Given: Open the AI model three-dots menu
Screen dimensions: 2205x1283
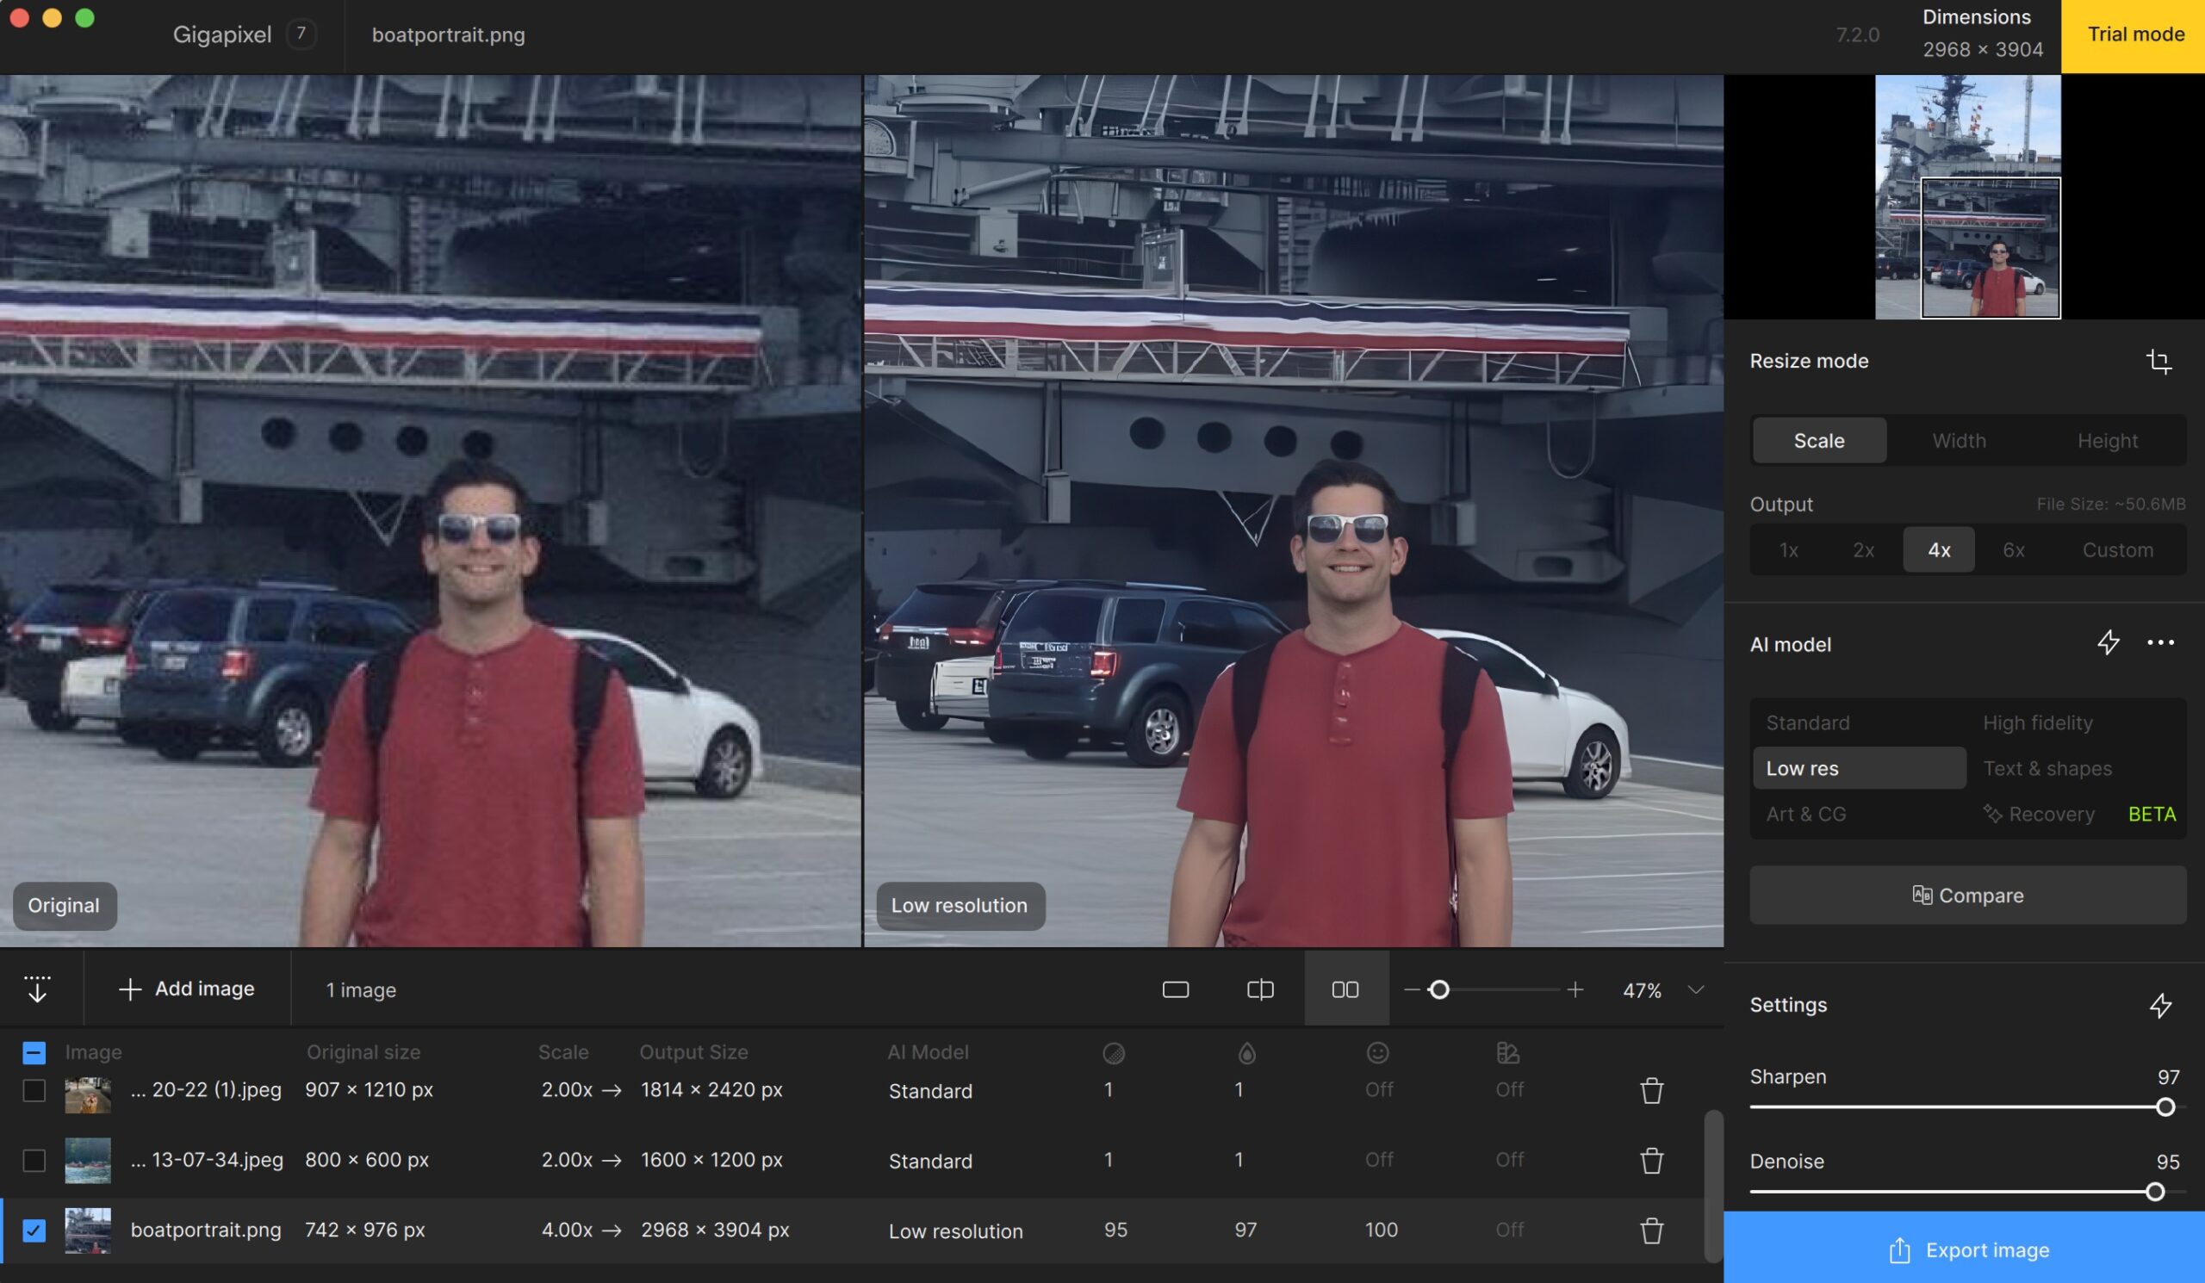Looking at the screenshot, I should 2159,643.
